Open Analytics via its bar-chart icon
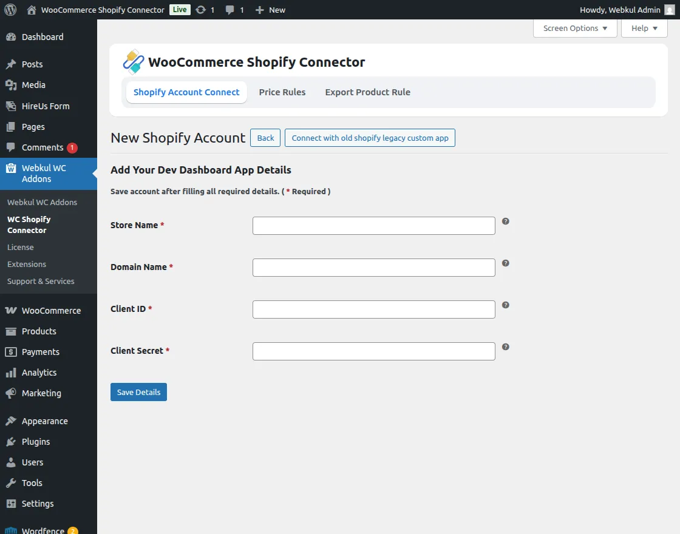Image resolution: width=680 pixels, height=534 pixels. (13, 372)
